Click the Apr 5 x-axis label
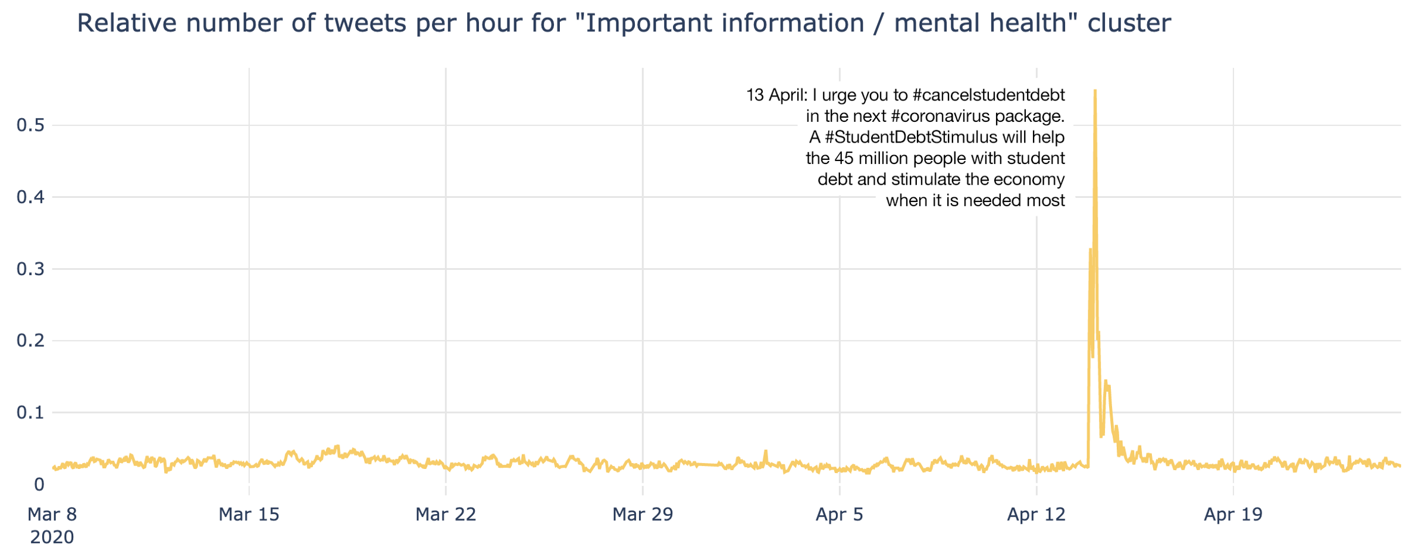Viewport: 1428px width, 548px height. [840, 514]
